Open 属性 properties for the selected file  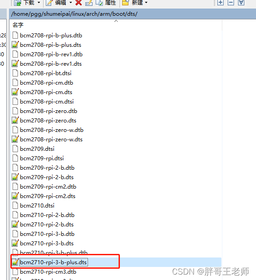[x=106, y=3]
